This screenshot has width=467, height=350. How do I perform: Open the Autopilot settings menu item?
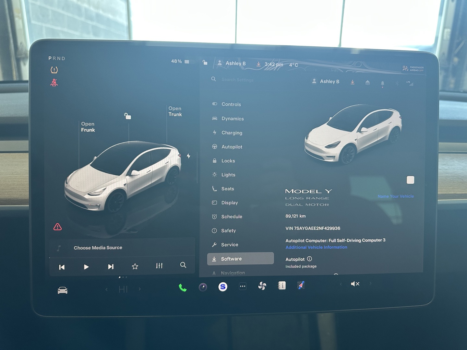pos(232,147)
